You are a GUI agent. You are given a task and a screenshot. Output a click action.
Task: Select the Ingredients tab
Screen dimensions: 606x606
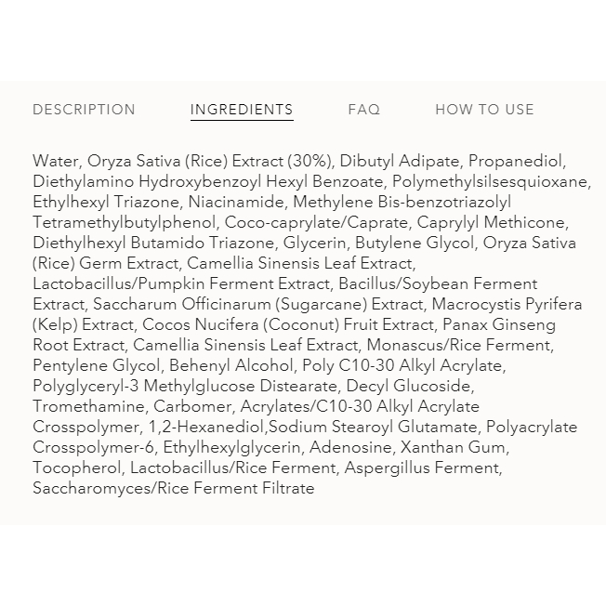coord(242,110)
